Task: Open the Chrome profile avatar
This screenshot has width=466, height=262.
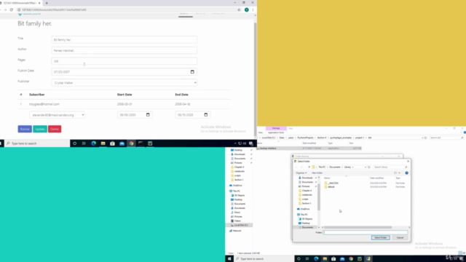Action: pyautogui.click(x=246, y=9)
